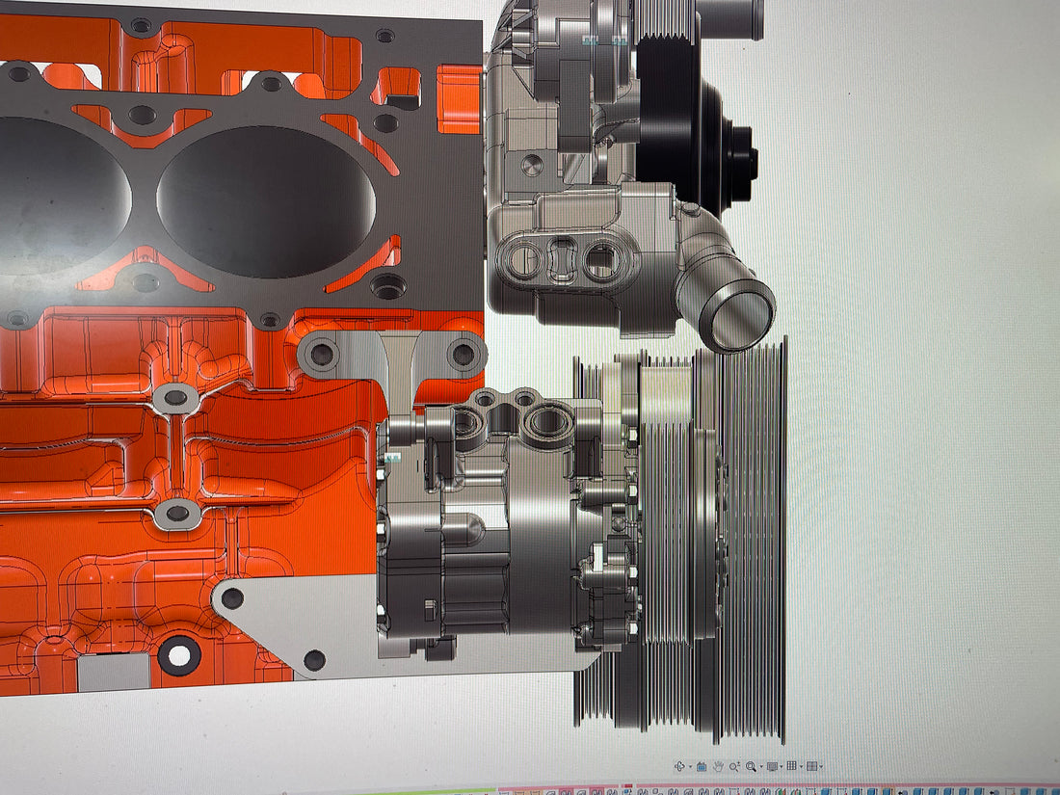Open Display Settings monitor icon
The width and height of the screenshot is (1060, 795).
pyautogui.click(x=772, y=766)
